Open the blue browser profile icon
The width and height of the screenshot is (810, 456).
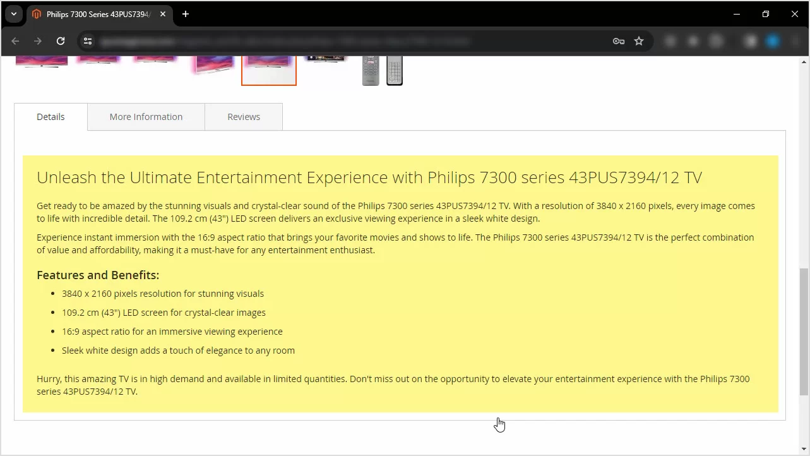773,41
